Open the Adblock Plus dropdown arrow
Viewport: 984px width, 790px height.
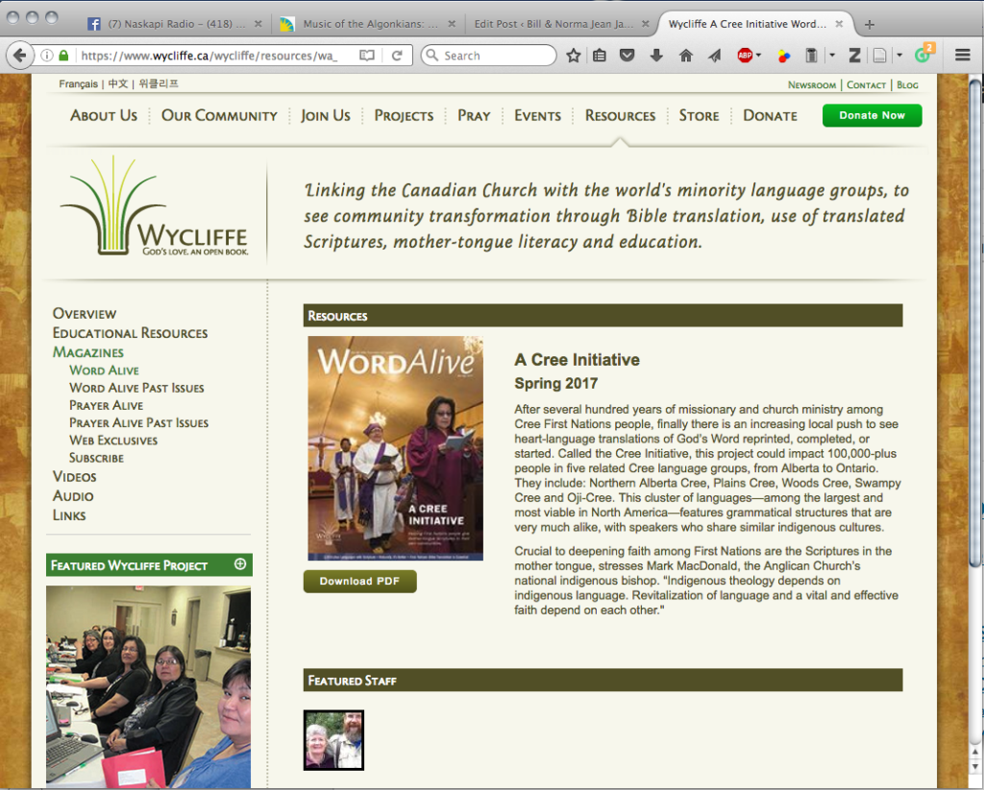click(759, 55)
